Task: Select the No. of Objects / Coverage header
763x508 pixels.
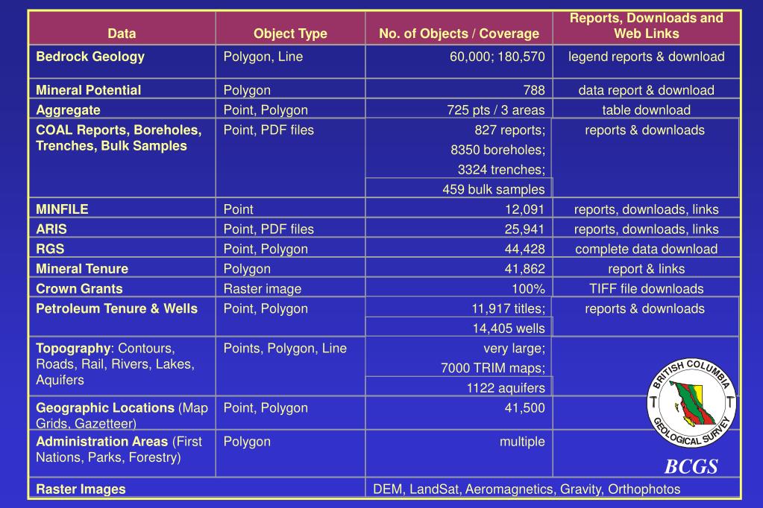Action: coord(459,34)
